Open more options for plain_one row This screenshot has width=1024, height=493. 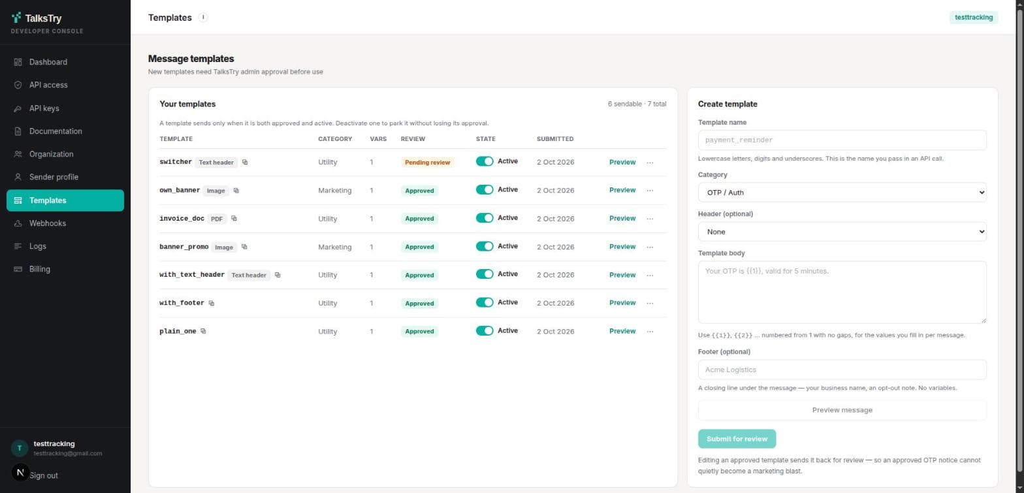(x=650, y=331)
